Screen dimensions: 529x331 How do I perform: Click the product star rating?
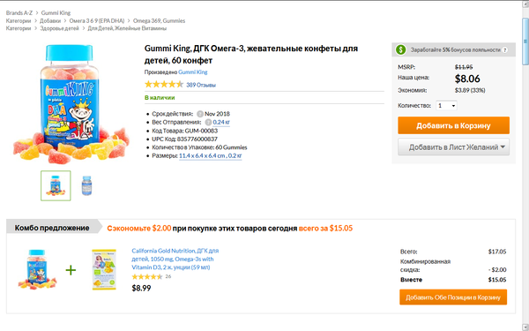click(x=164, y=85)
